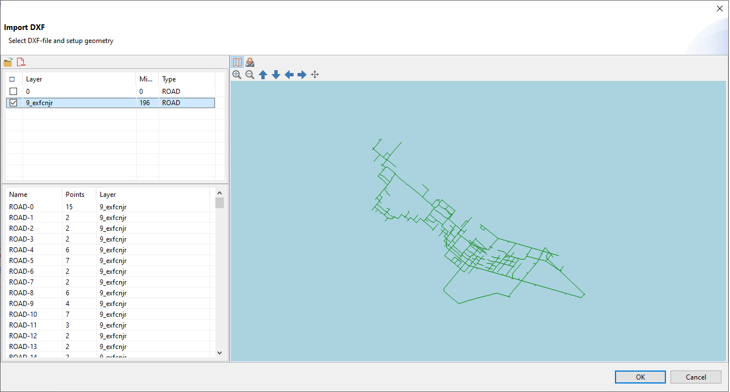Pan the preview left with left arrow

[289, 75]
